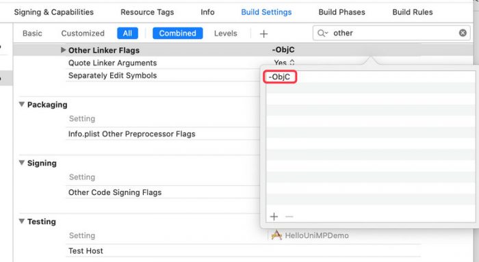The image size is (479, 262).
Task: Collapse the Testing section
Action: click(22, 221)
